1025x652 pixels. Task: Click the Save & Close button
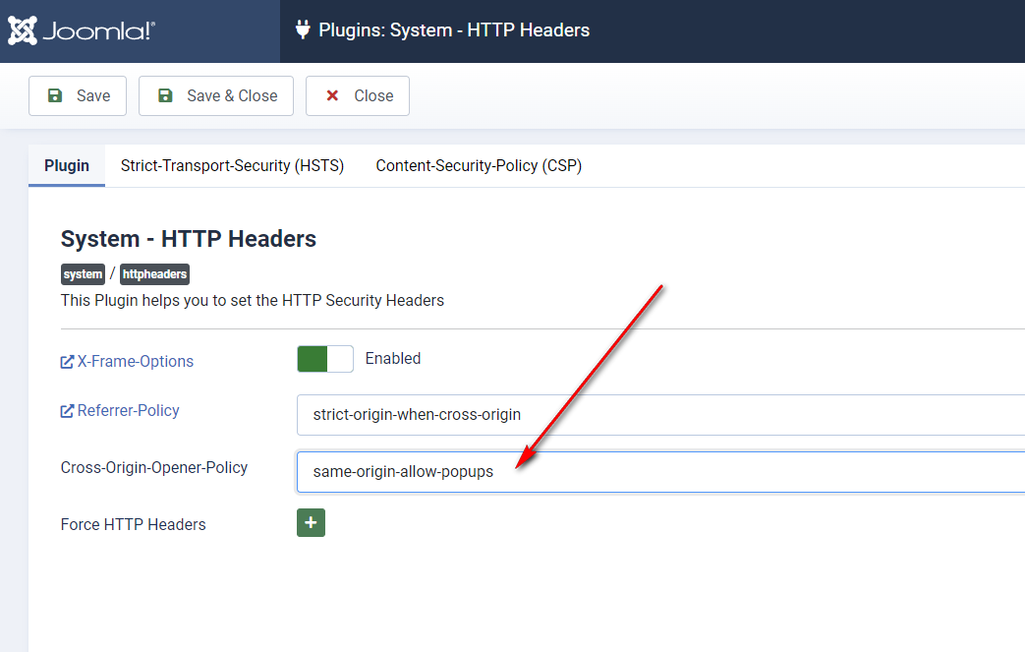(x=216, y=95)
